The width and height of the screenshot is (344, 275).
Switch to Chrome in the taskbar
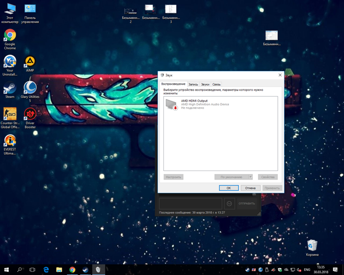click(72, 269)
